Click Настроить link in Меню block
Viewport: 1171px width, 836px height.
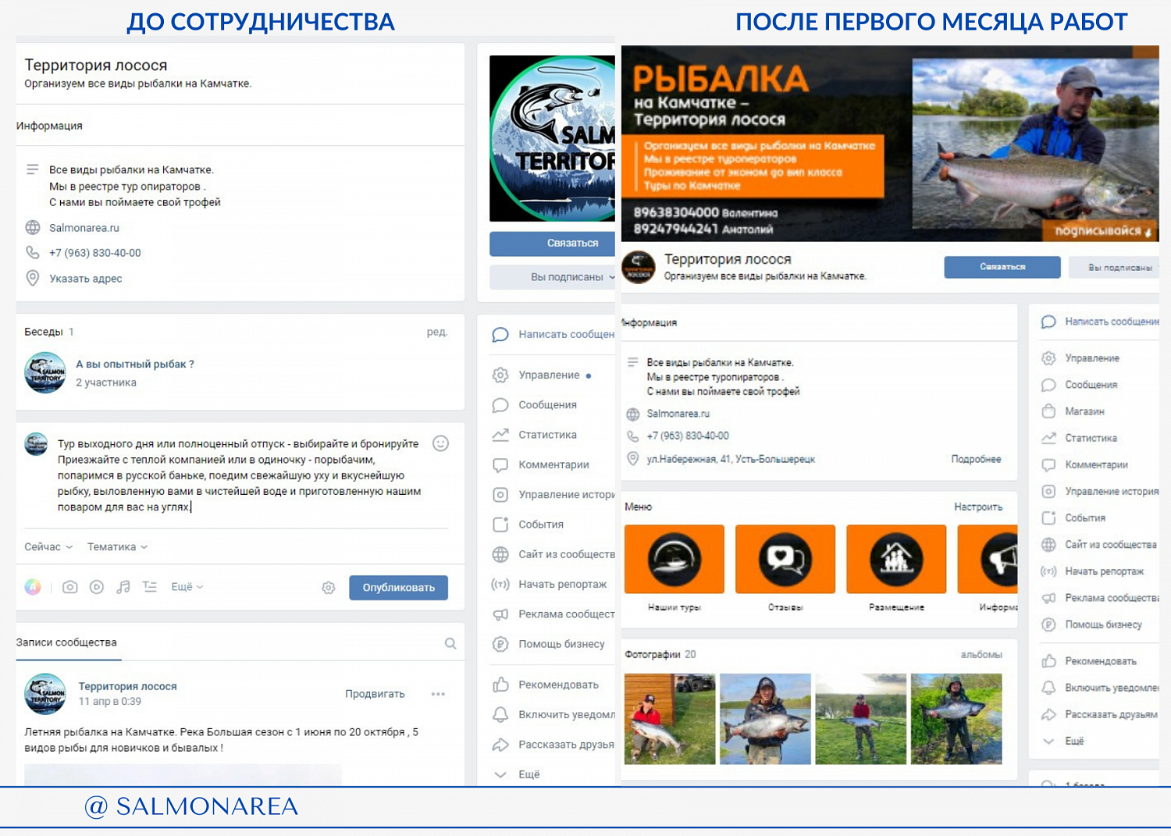pos(978,507)
